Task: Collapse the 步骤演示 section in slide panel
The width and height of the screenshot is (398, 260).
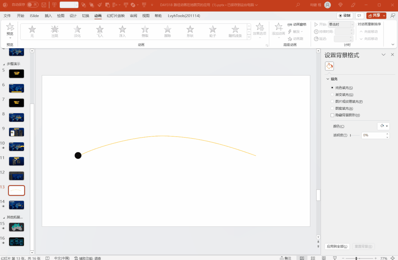Action: coord(4,64)
